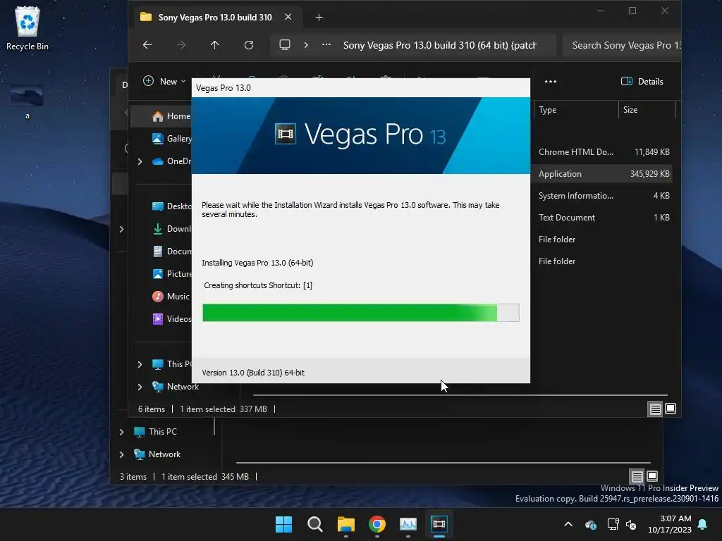Expand the address bar path chevron
722x541 pixels.
click(x=306, y=45)
